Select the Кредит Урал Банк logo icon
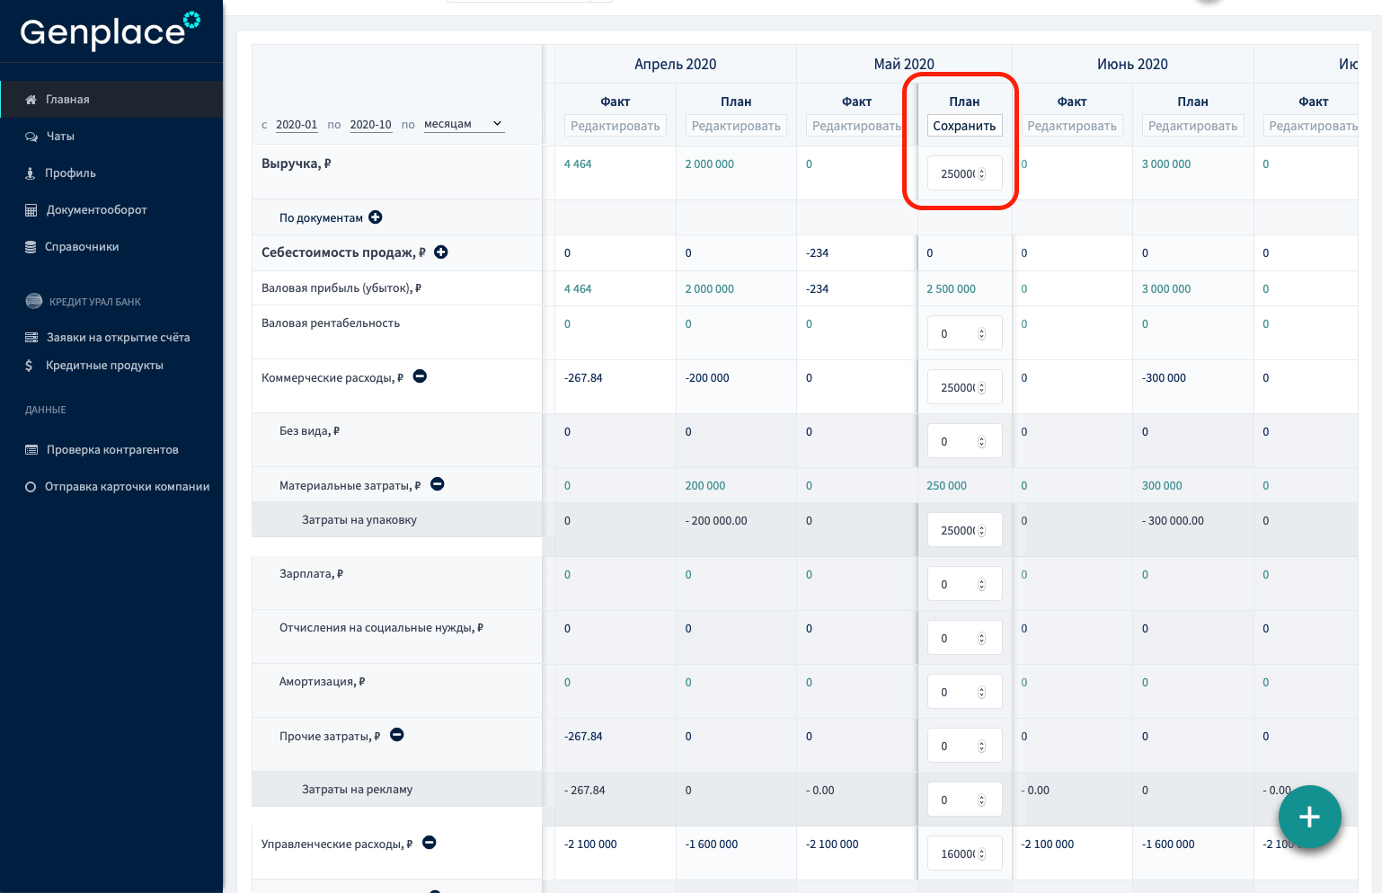 point(34,301)
